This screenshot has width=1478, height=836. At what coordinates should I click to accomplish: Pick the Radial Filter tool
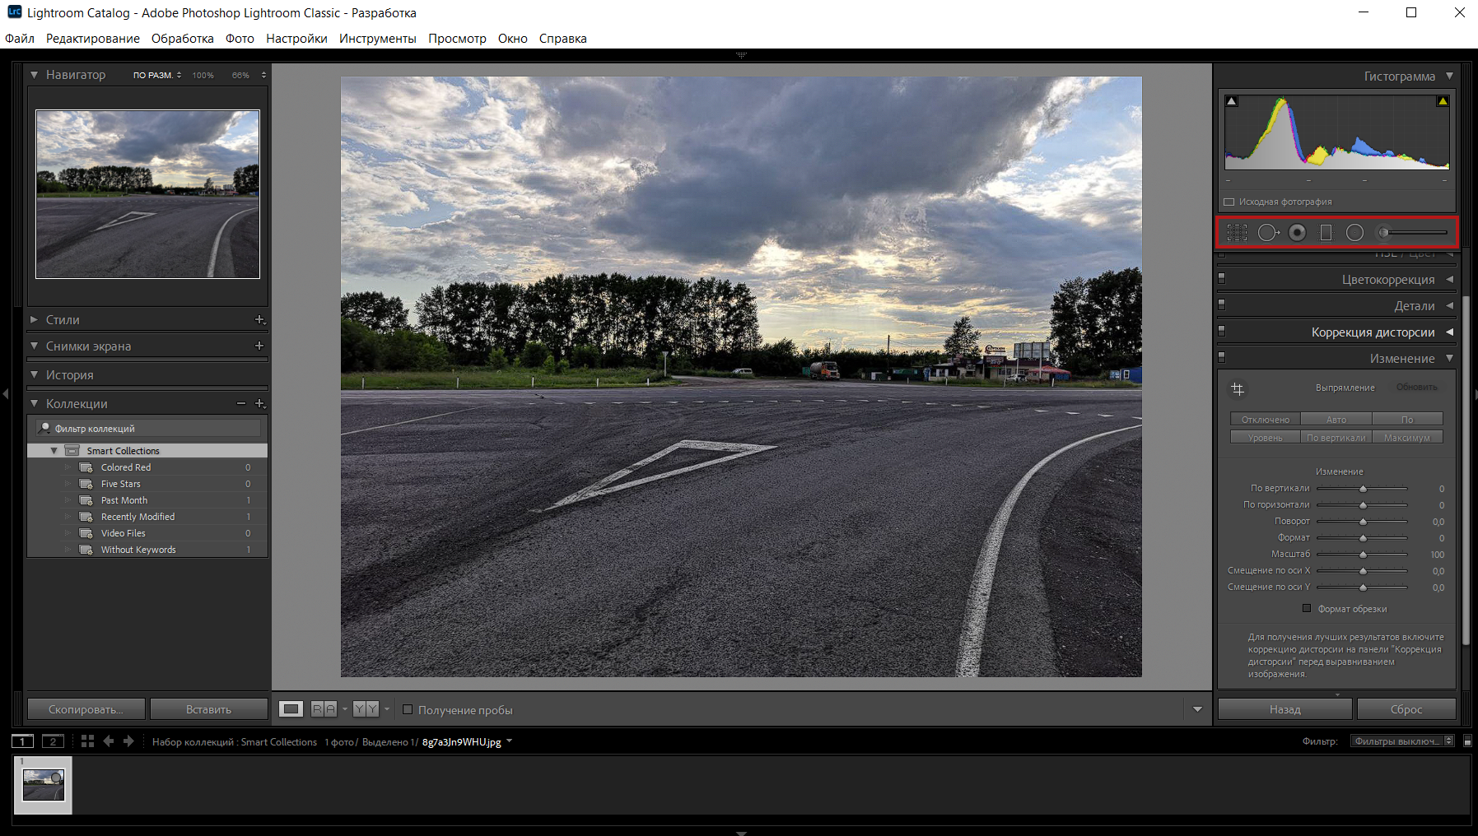pos(1354,233)
